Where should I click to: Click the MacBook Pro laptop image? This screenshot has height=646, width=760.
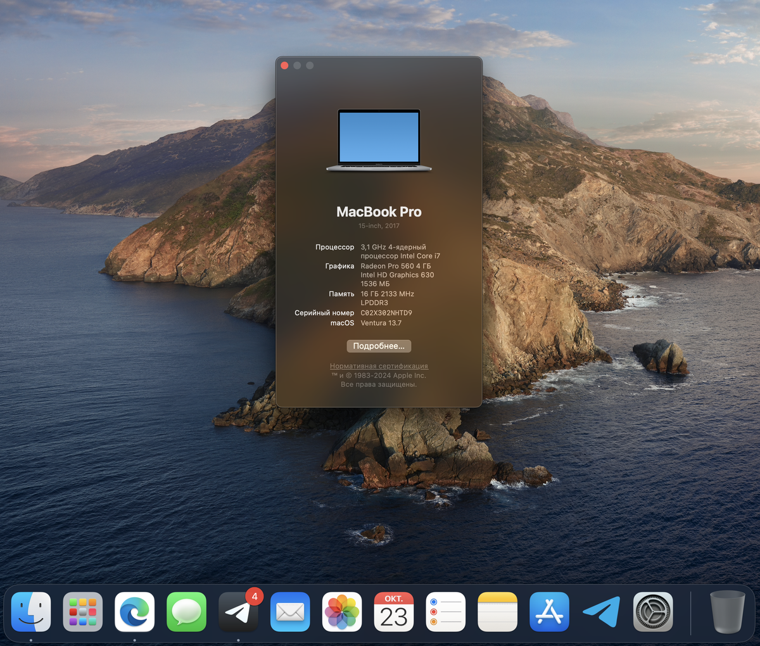point(379,140)
